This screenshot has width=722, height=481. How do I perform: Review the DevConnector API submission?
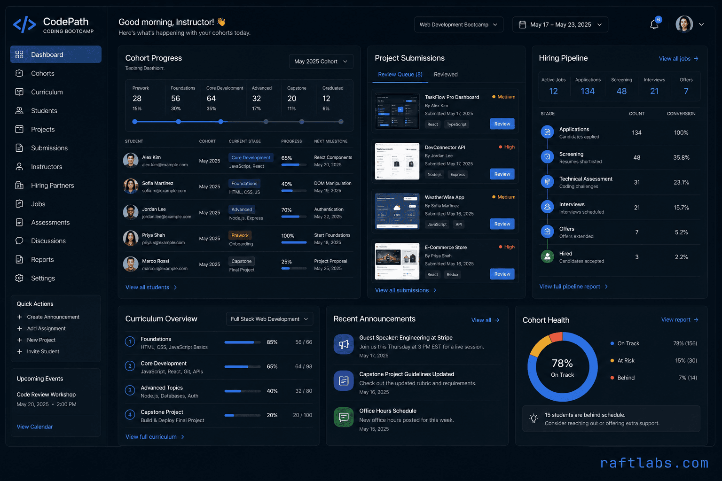502,174
